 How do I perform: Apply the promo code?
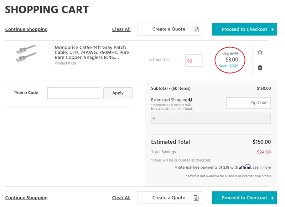118,93
